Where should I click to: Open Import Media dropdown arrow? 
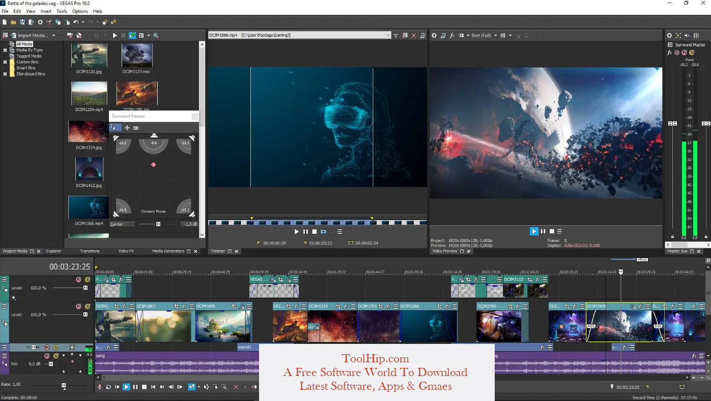coord(53,36)
